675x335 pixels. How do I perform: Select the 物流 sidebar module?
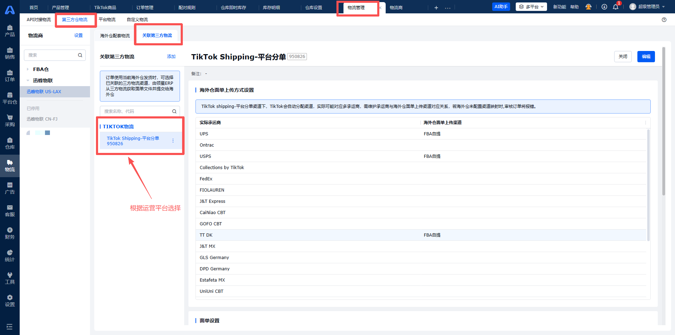[10, 166]
